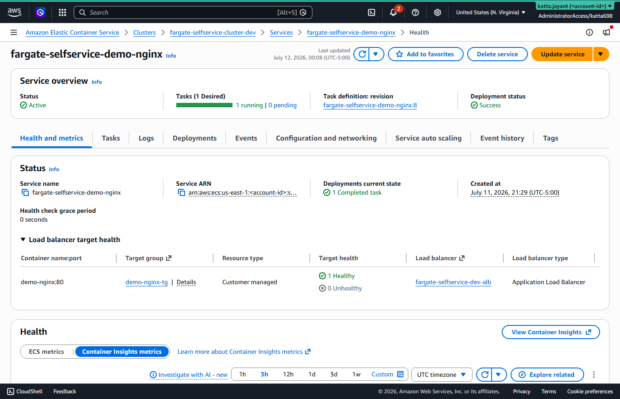Open the fargate-selfservice-demo-nginx:8 task definition link

[370, 105]
